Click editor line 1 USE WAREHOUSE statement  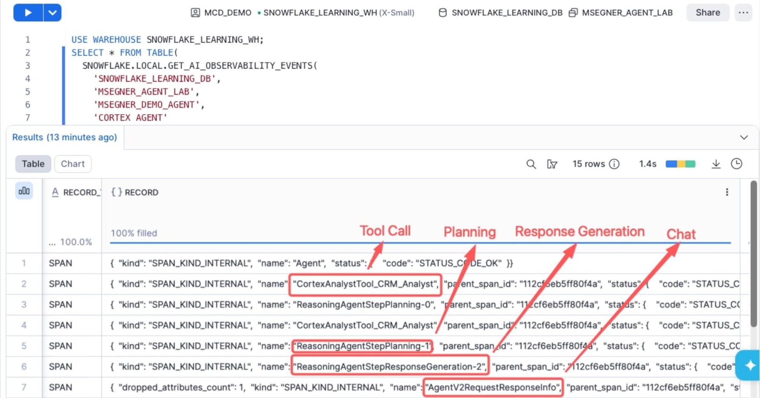167,39
